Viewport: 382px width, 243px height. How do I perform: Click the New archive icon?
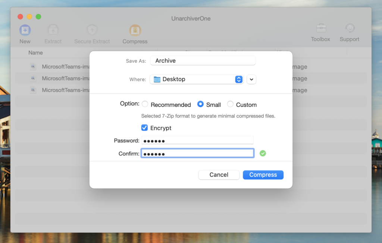[25, 30]
